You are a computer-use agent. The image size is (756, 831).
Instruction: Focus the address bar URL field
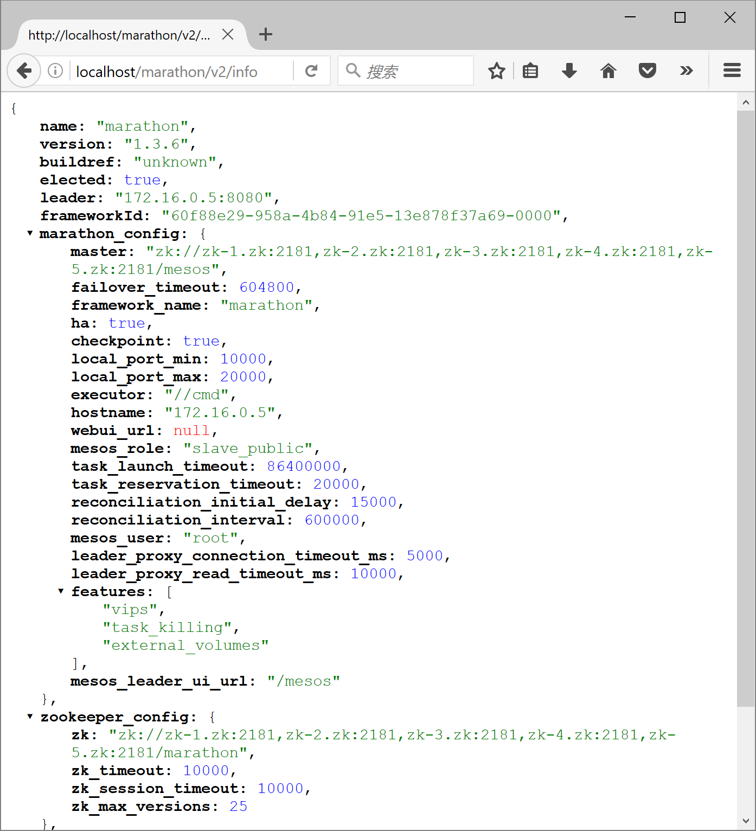point(182,72)
